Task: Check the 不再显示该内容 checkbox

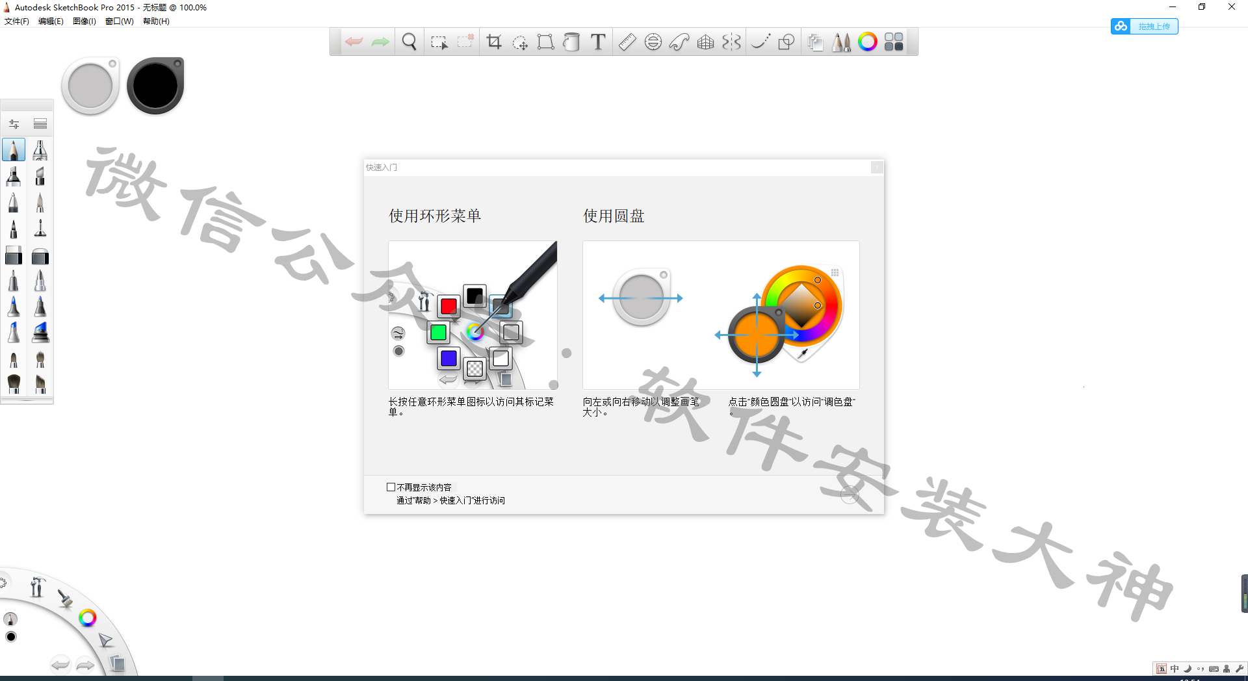Action: (391, 487)
